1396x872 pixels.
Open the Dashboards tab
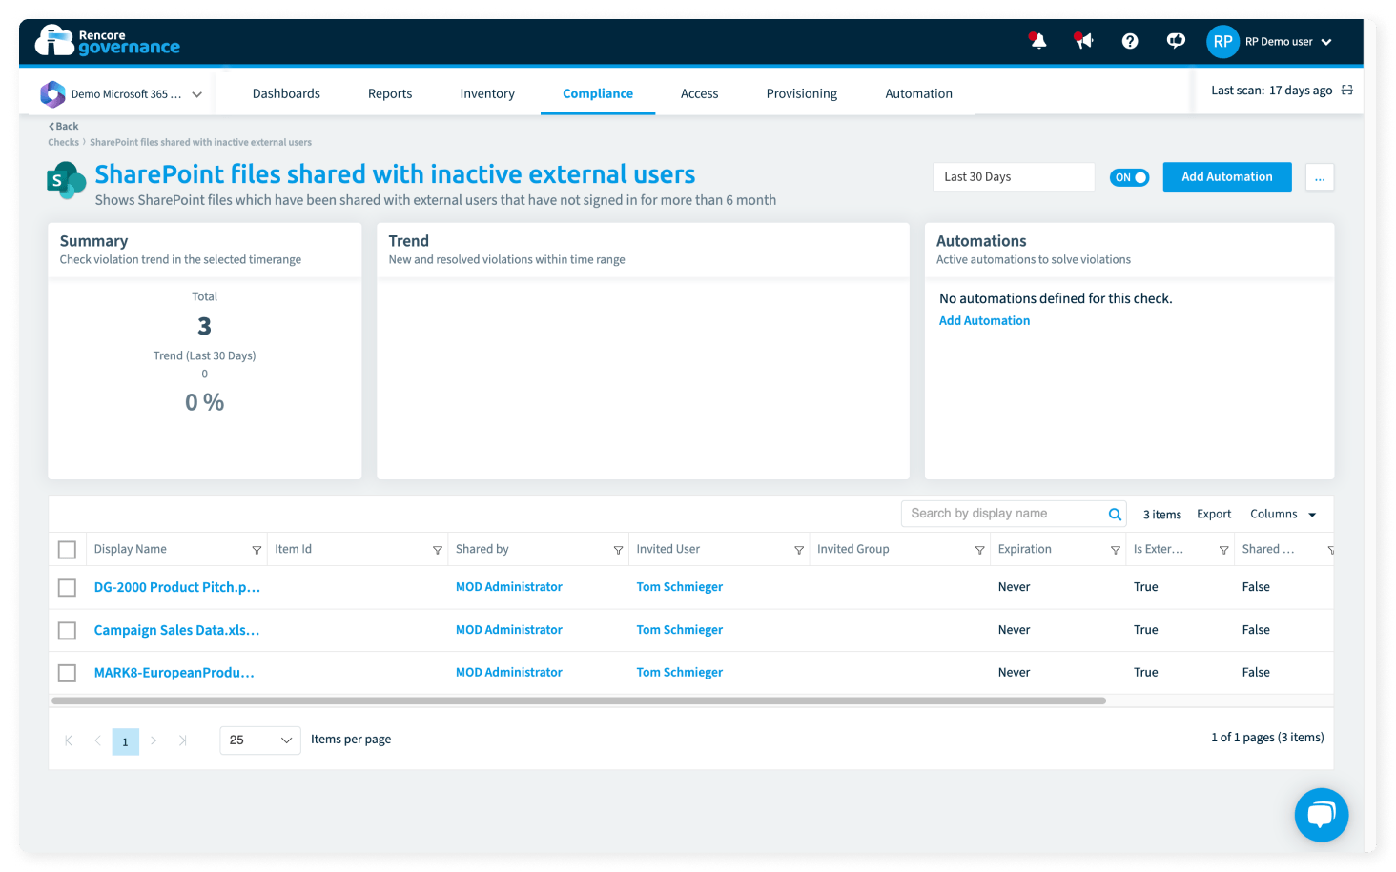coord(286,93)
